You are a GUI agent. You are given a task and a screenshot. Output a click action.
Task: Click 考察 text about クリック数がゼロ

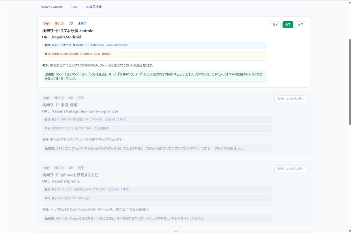tap(96, 210)
